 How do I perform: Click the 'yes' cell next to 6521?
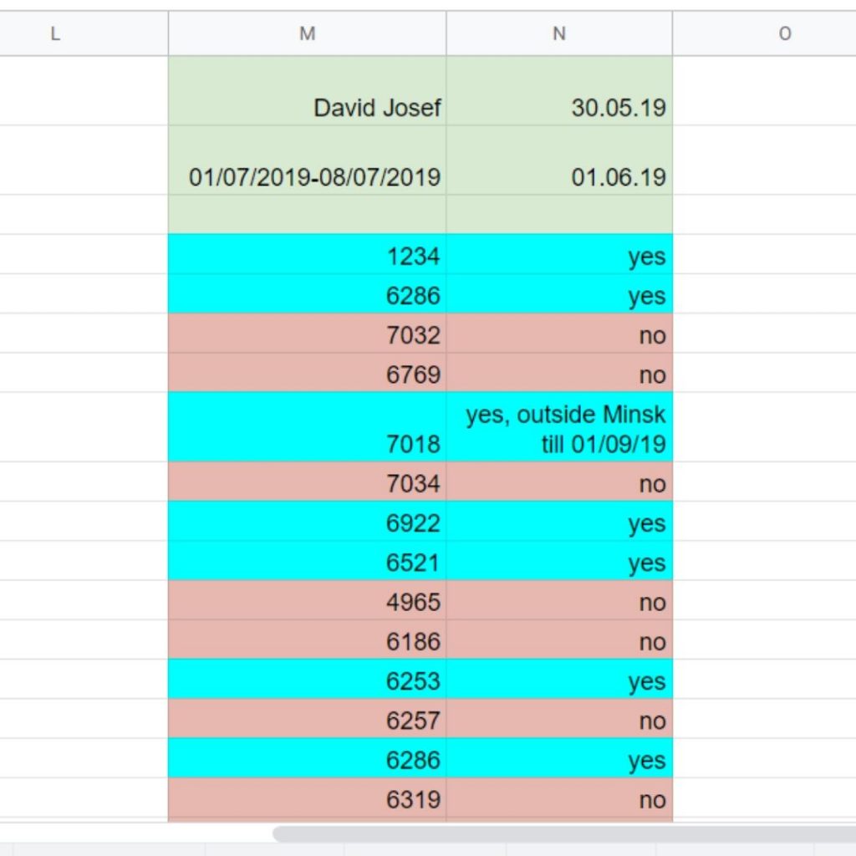pyautogui.click(x=559, y=562)
